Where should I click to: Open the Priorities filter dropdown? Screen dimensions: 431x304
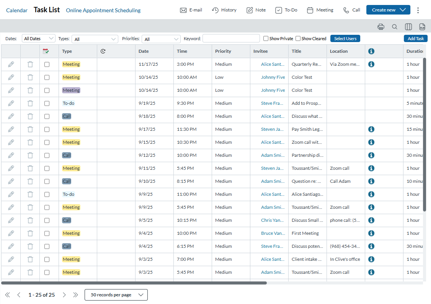161,39
